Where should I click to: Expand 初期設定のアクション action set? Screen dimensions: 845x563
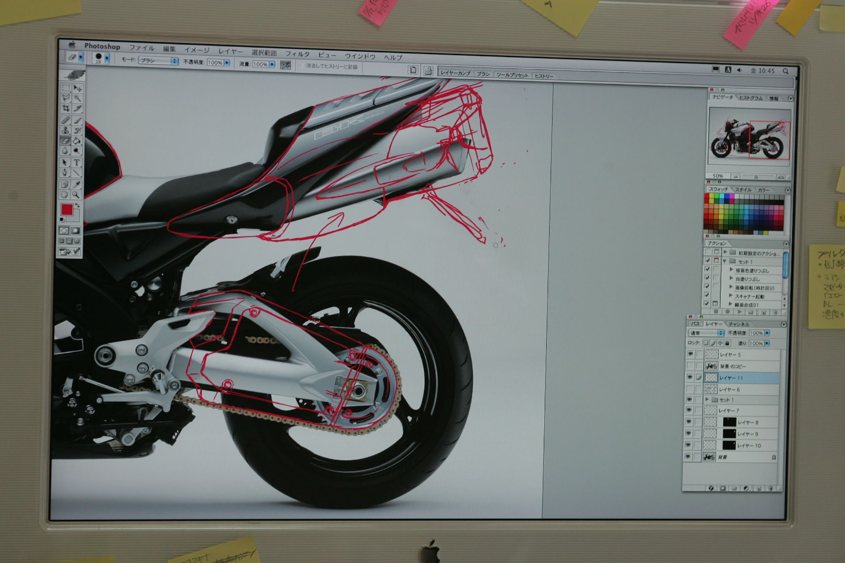pyautogui.click(x=725, y=253)
